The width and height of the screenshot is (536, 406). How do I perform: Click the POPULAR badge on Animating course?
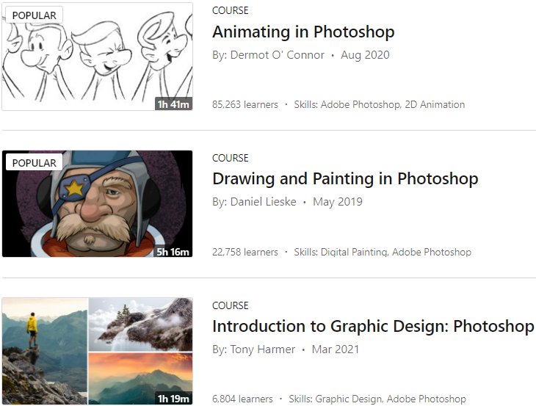[x=35, y=15]
